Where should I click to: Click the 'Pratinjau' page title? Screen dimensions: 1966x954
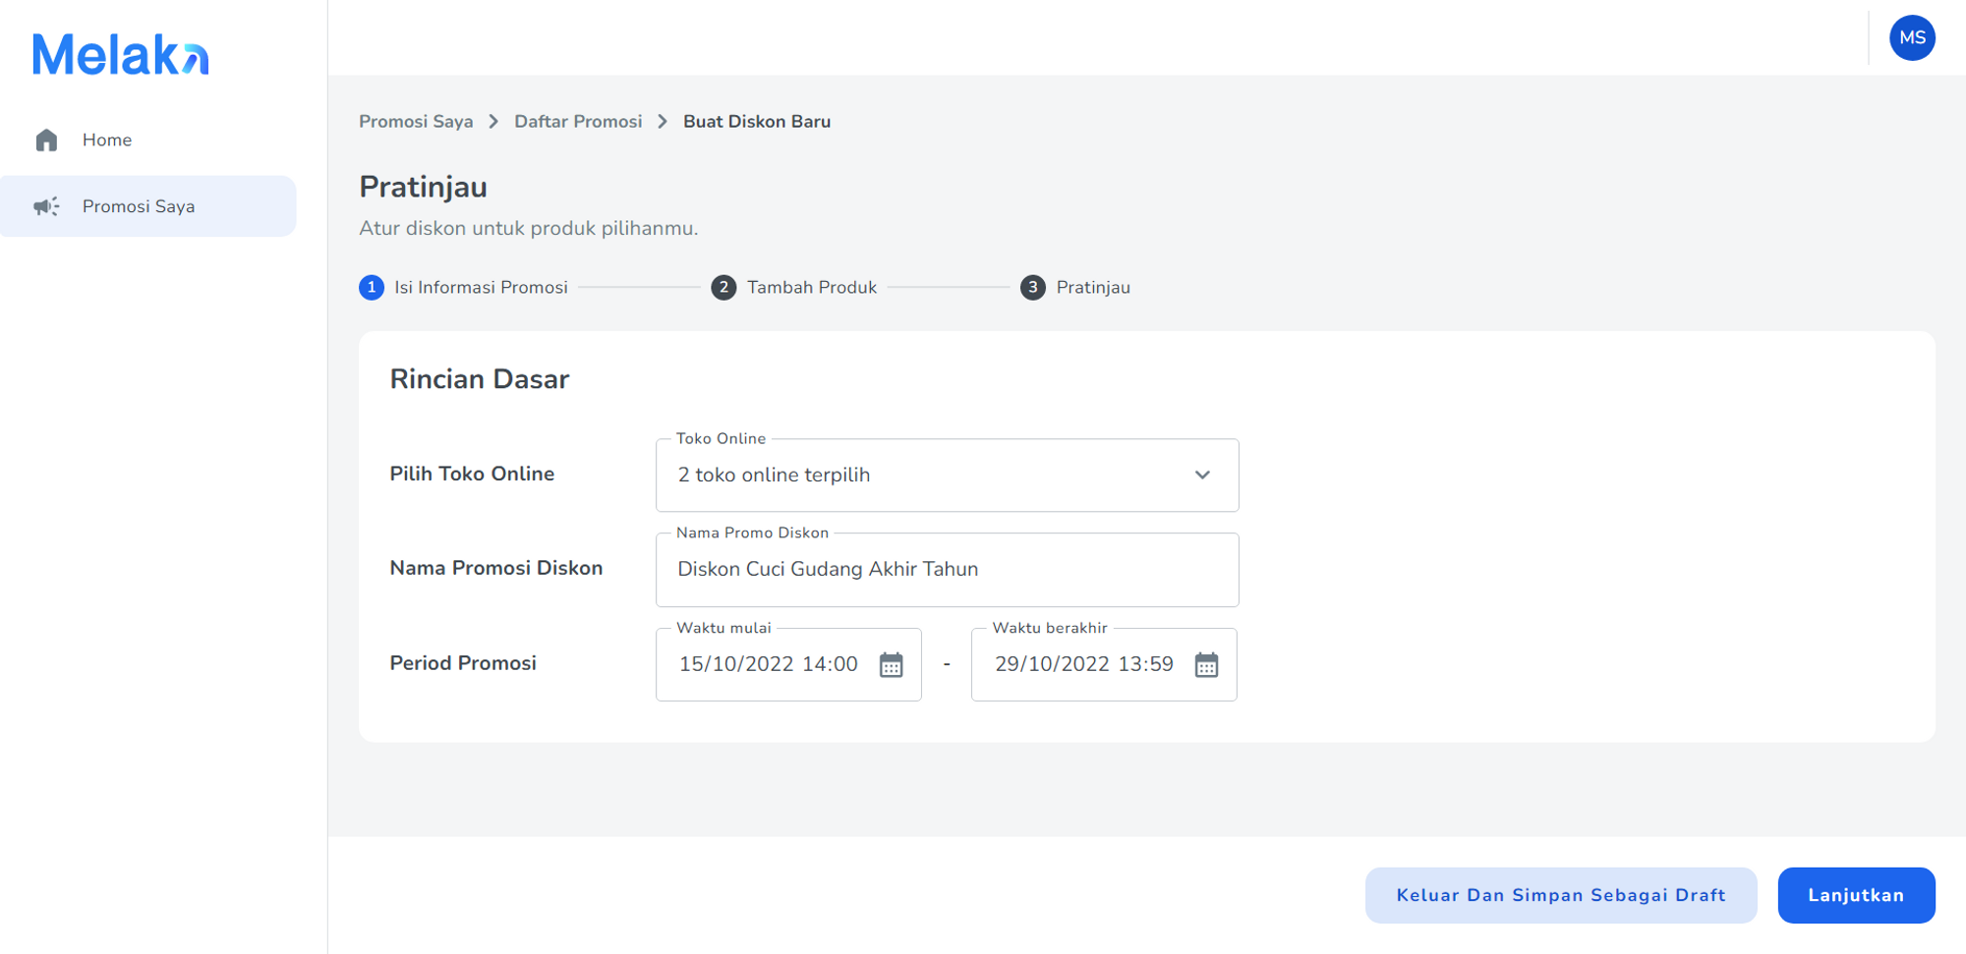423,187
